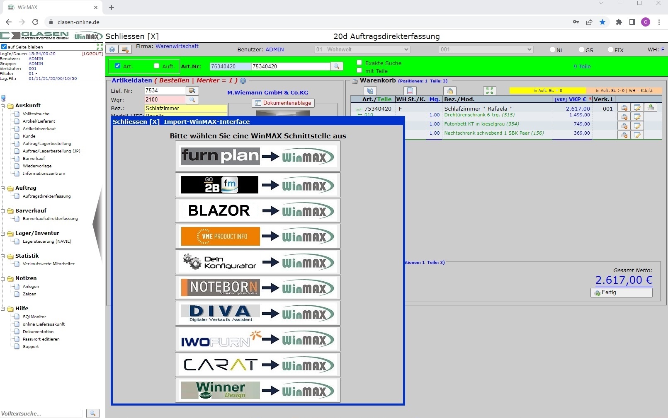Click the sidebar Volltextsuche search button
This screenshot has height=418, width=668.
[x=93, y=413]
